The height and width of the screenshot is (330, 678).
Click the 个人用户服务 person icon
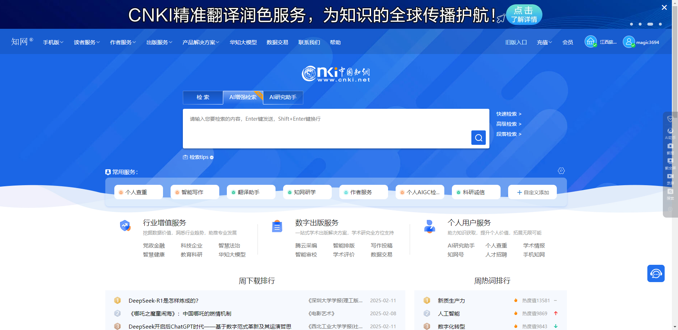[x=430, y=226]
